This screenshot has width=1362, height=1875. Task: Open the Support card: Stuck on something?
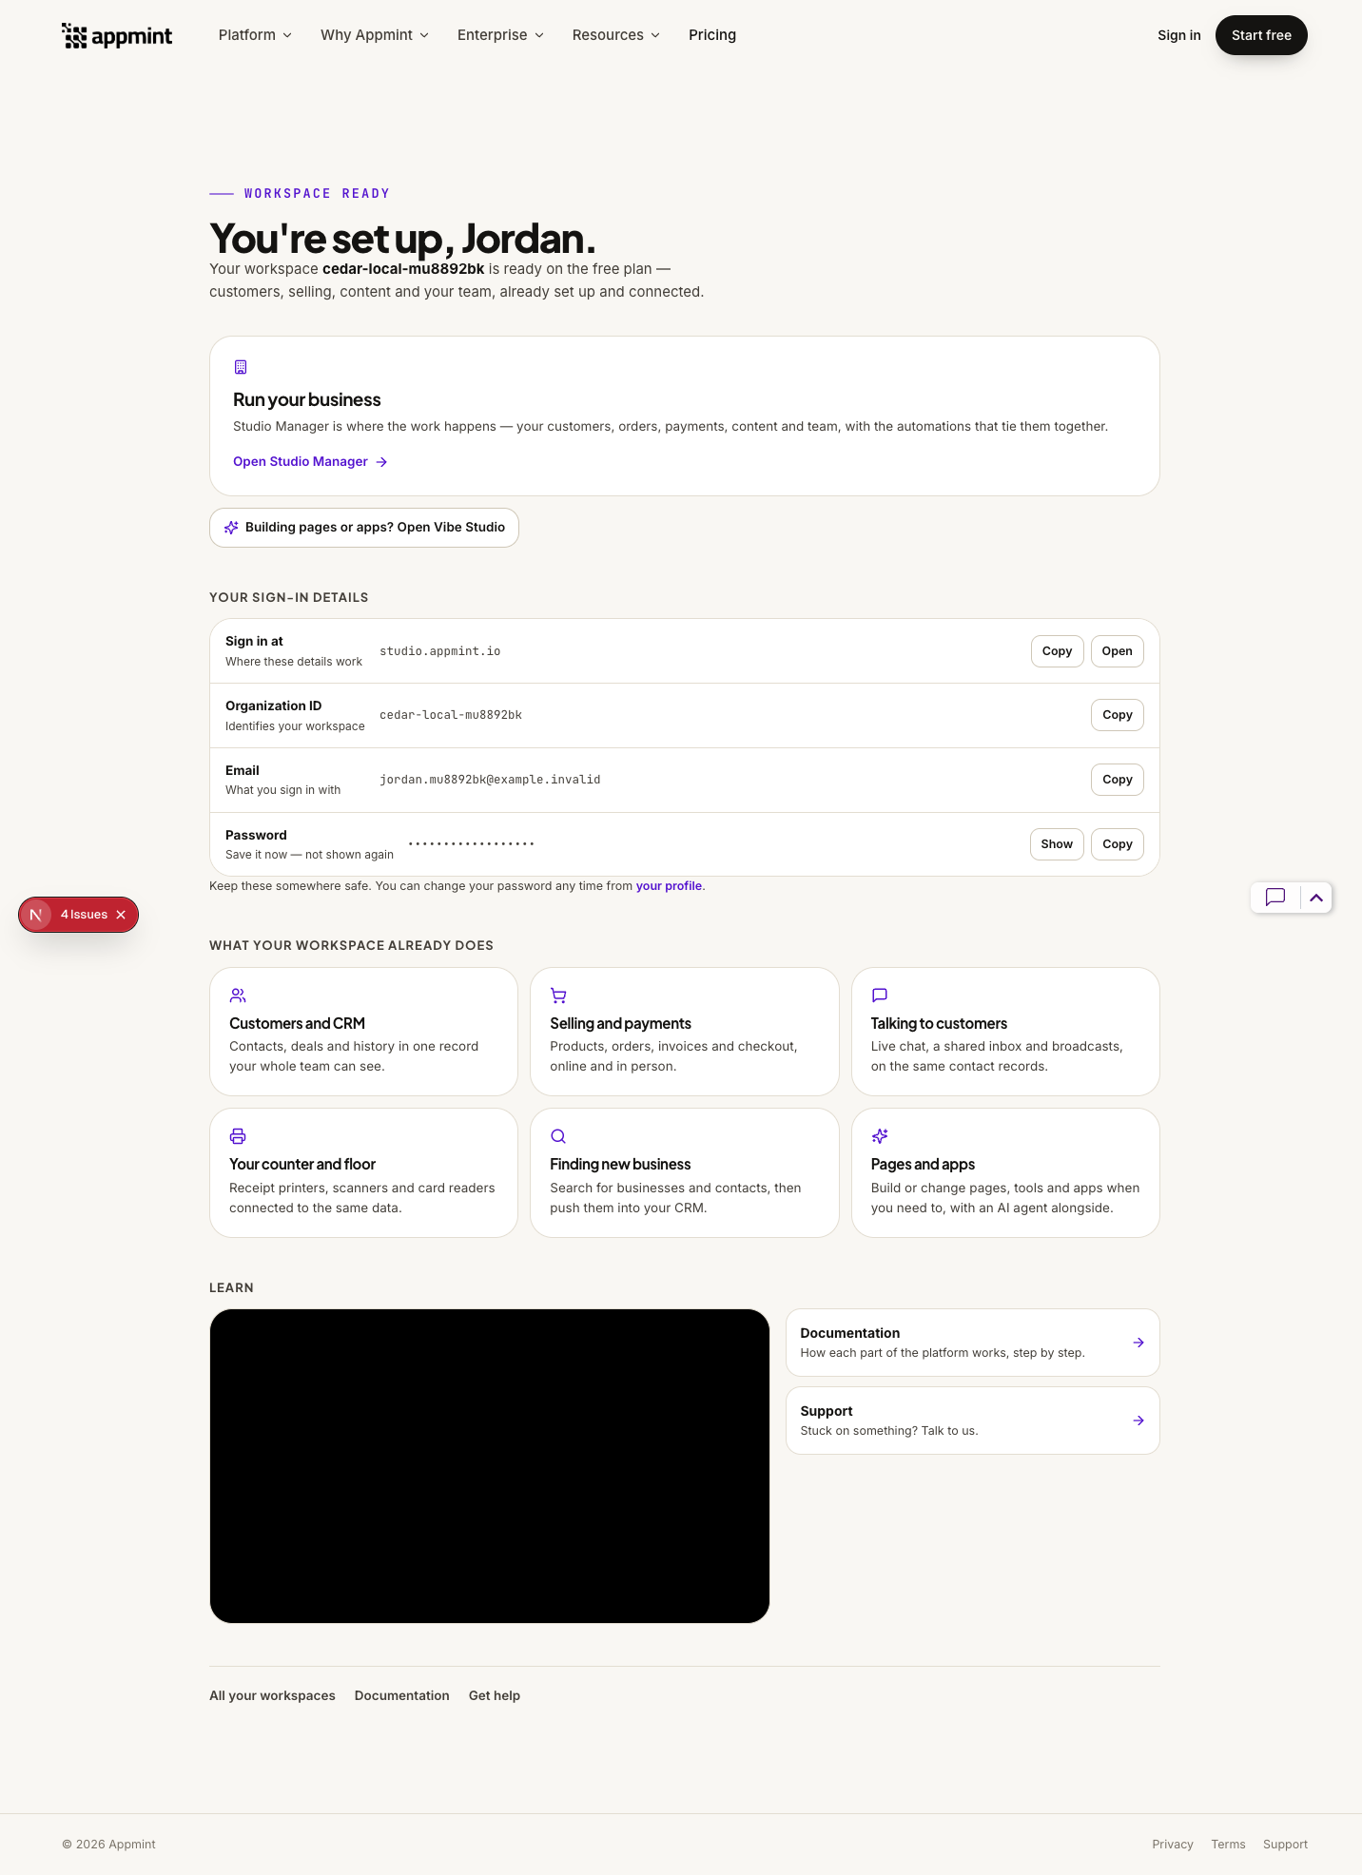point(973,1421)
